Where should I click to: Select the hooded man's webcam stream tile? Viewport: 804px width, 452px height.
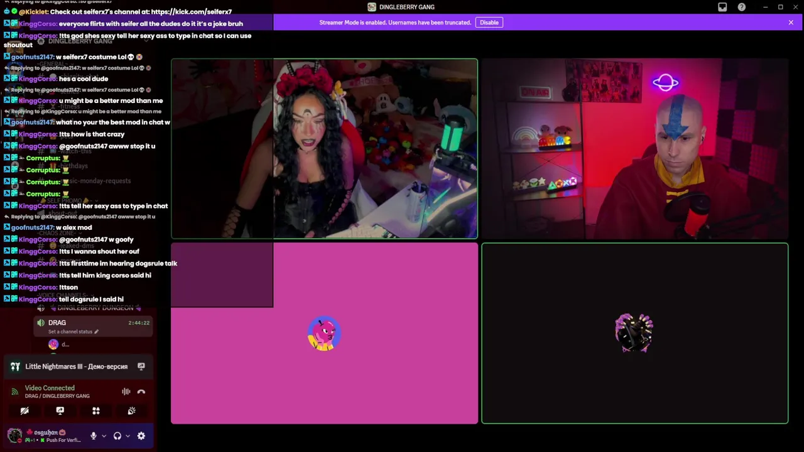634,149
